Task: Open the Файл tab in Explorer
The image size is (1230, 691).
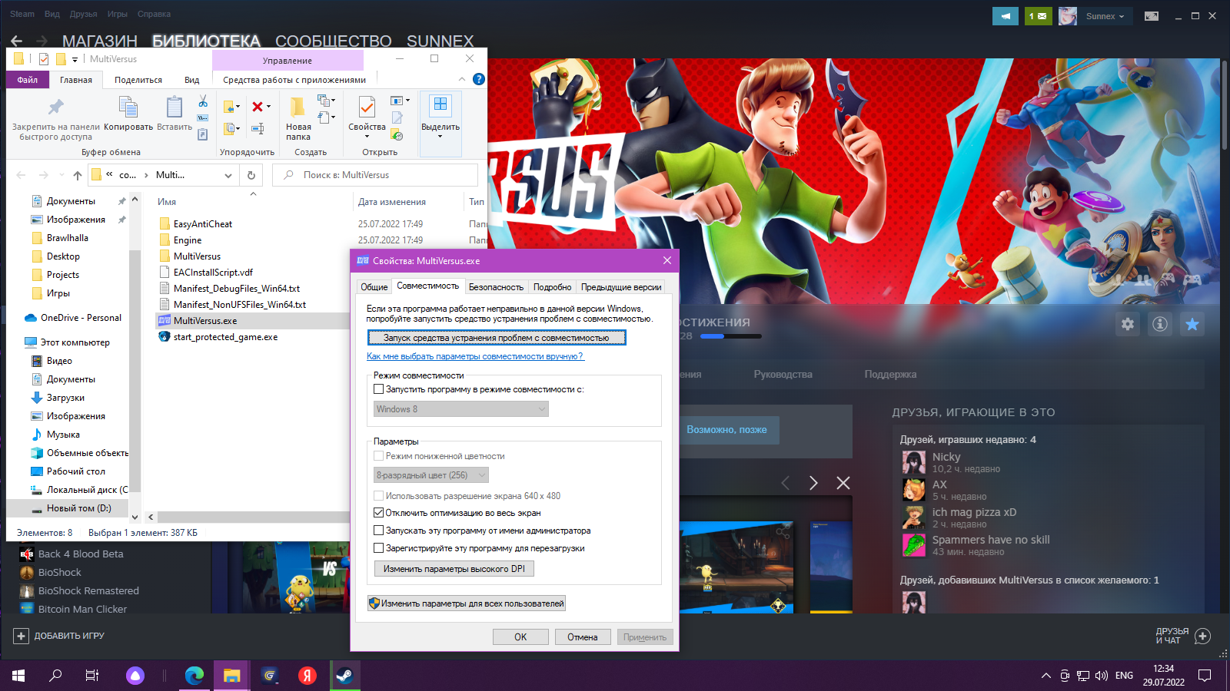Action: (x=28, y=80)
